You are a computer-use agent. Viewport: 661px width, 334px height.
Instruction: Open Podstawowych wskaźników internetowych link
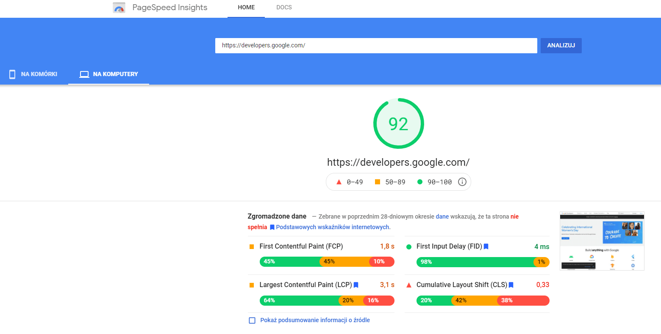[333, 227]
